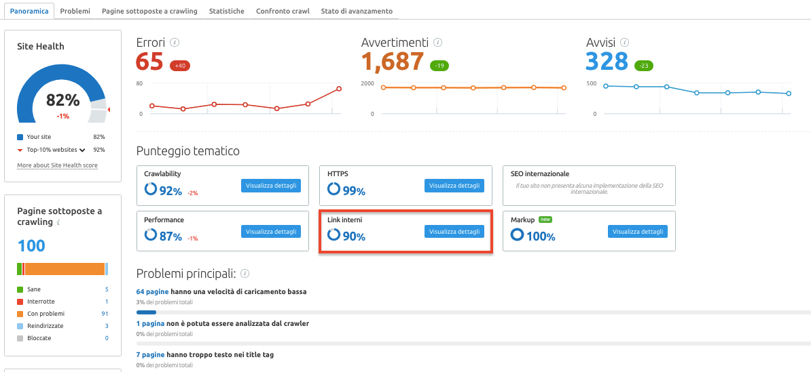Click Visualizza dettagli for Link interni

point(454,232)
